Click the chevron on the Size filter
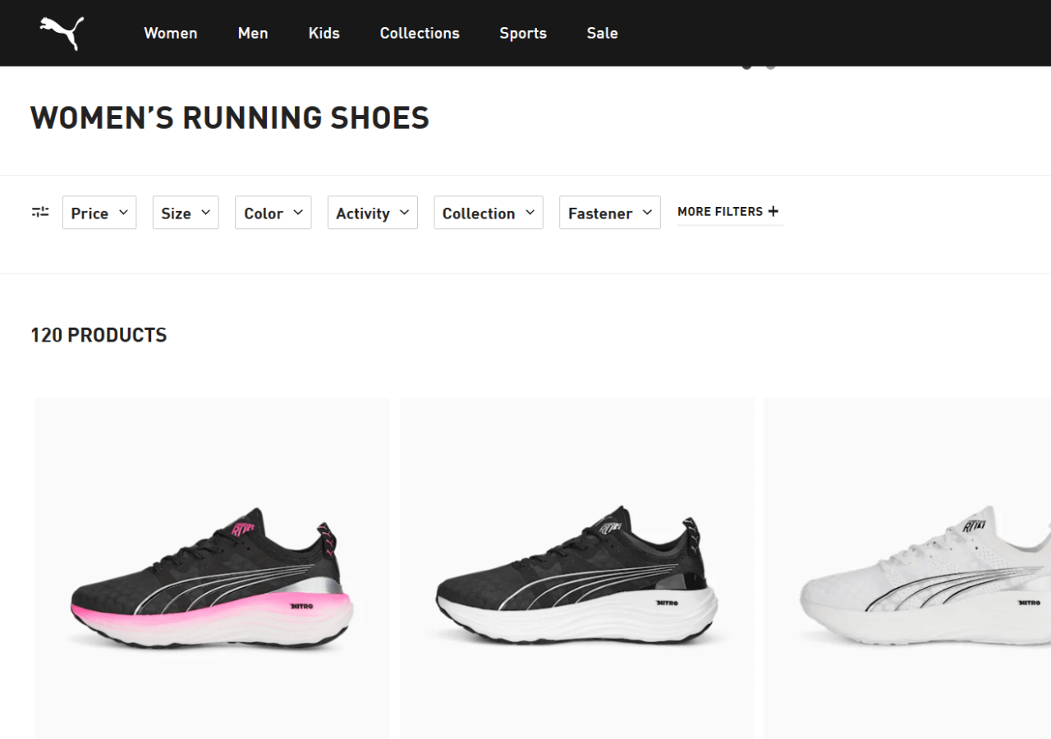Viewport: 1051px width, 739px height. pos(205,212)
